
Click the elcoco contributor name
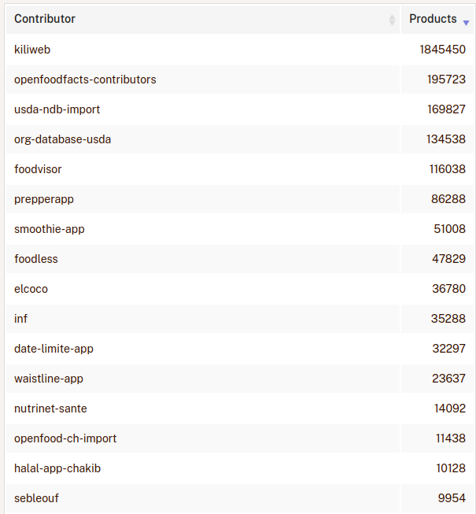point(31,289)
